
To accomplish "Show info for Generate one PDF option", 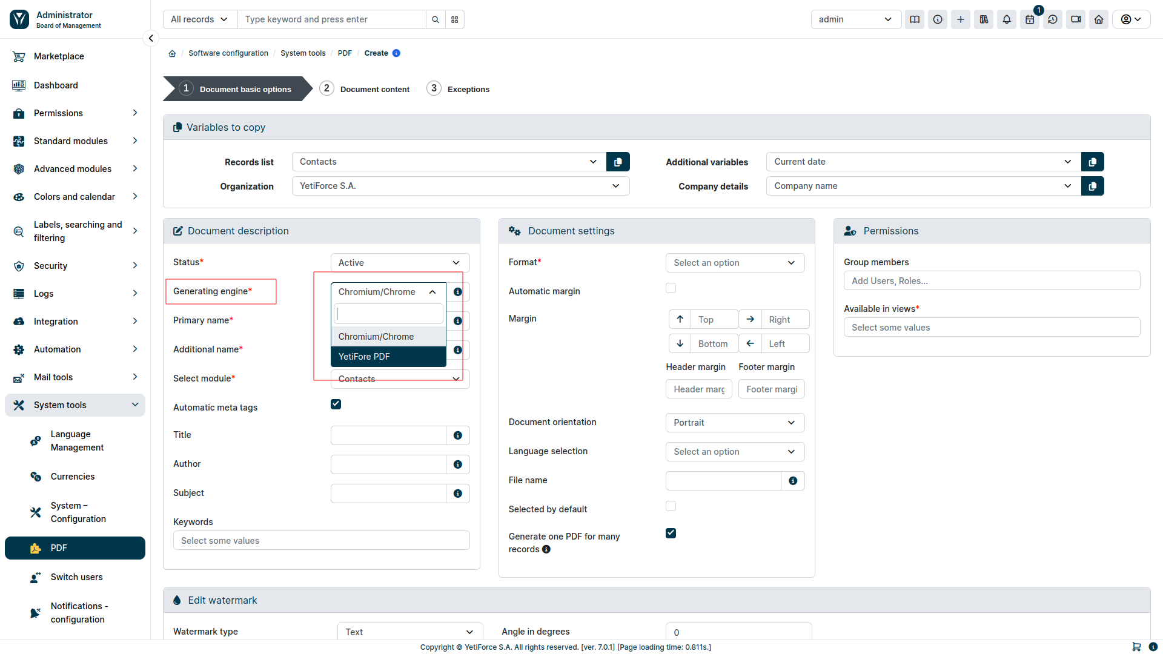I will point(546,549).
